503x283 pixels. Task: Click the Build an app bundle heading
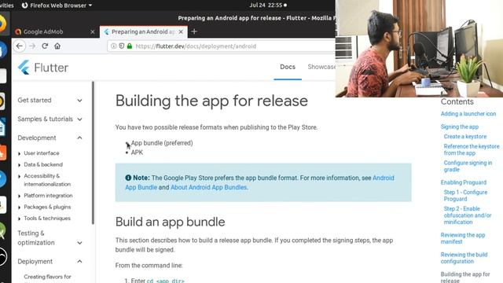170,222
